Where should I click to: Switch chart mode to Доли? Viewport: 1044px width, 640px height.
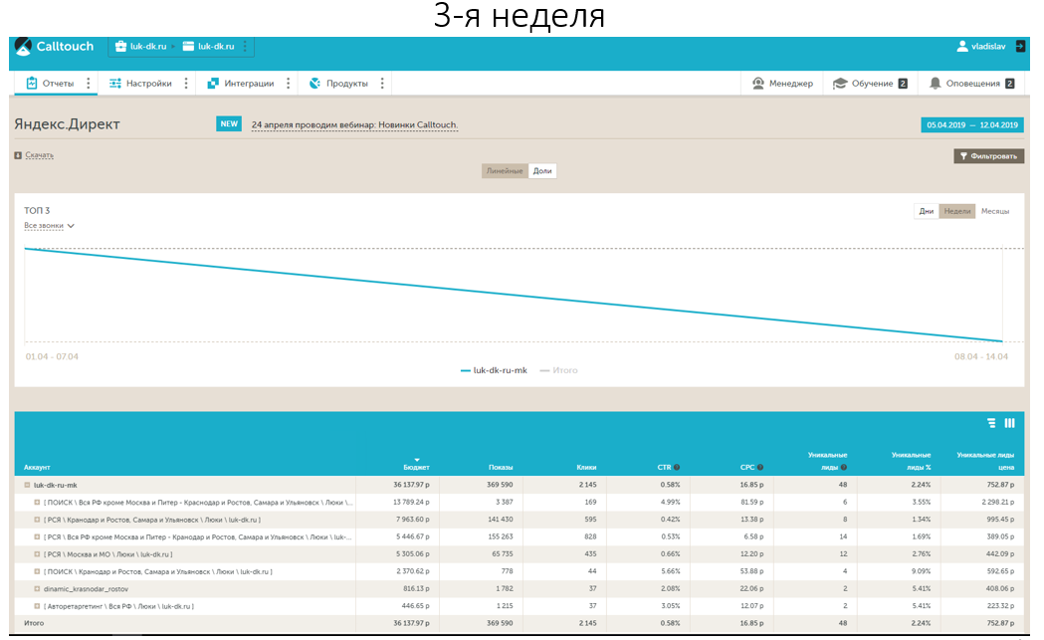(x=542, y=171)
